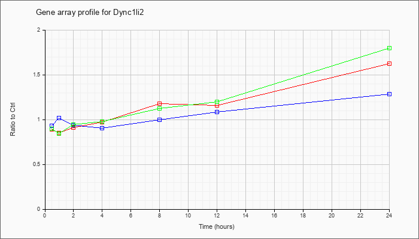The height and width of the screenshot is (239, 419).
Task: Select the red marker at 2 hours
Action: pyautogui.click(x=74, y=127)
